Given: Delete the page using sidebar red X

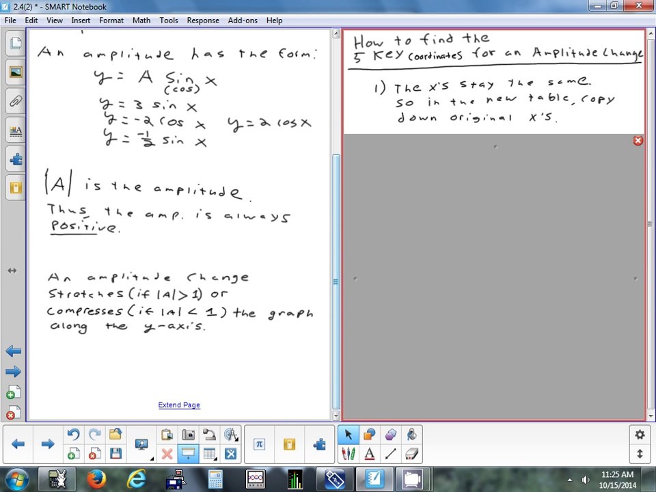Looking at the screenshot, I should 14,413.
